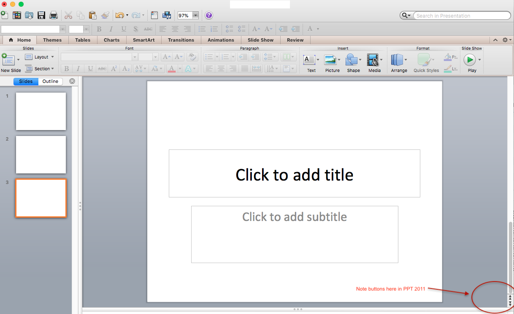Click the Redo arrow icon
This screenshot has height=314, width=514.
135,15
